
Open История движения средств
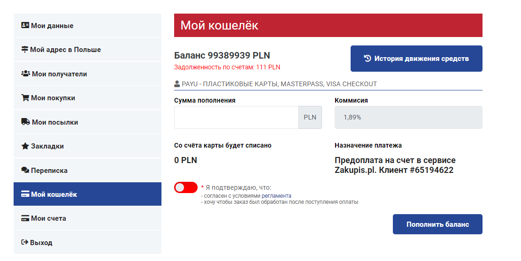pos(416,59)
